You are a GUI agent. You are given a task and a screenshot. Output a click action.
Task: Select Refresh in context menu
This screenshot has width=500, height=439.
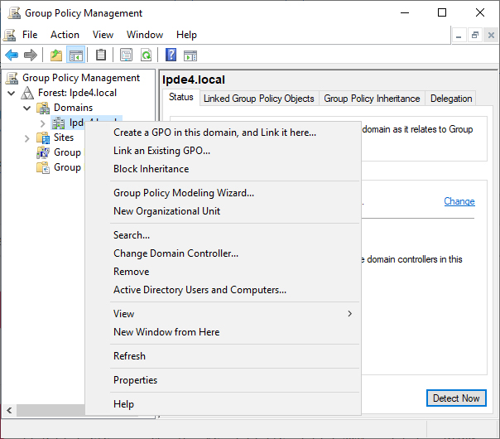point(223,356)
